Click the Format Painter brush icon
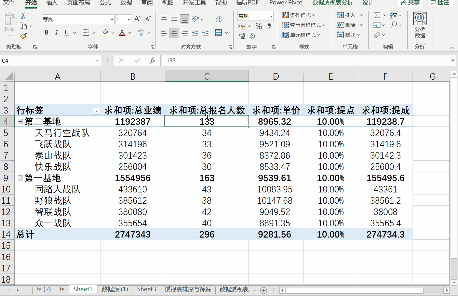This screenshot has height=296, width=458. tap(23, 36)
